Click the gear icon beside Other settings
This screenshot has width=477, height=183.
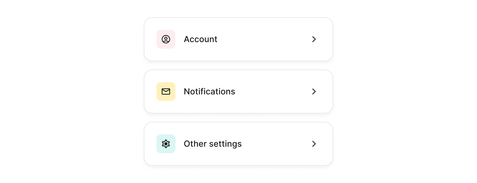coord(166,144)
